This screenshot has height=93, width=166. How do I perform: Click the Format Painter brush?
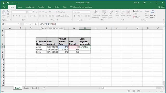(8, 17)
